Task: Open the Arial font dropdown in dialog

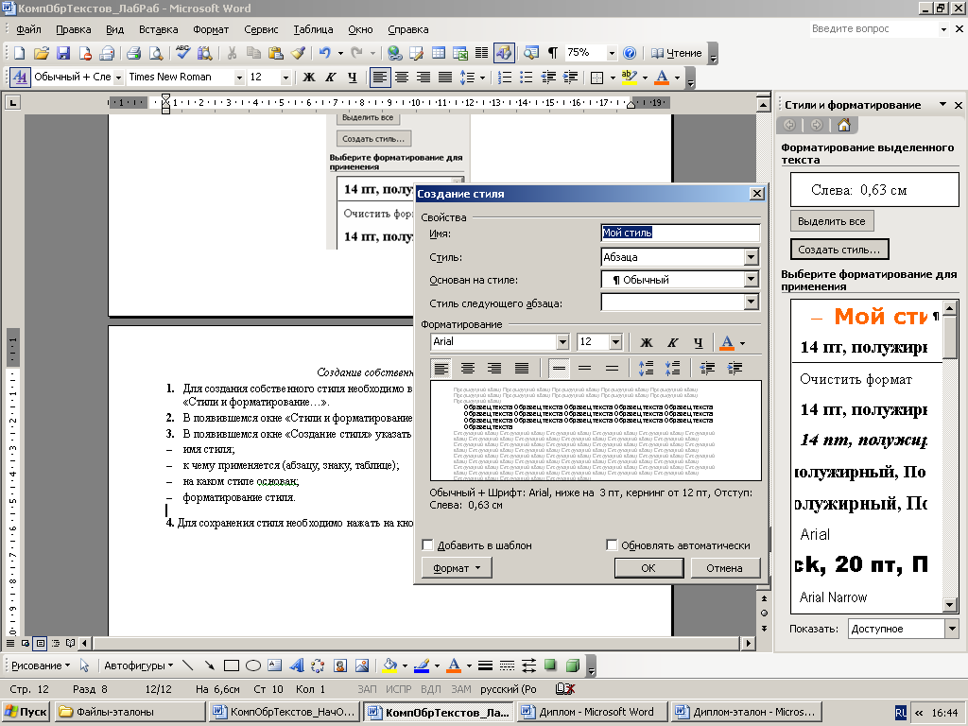Action: click(x=562, y=341)
